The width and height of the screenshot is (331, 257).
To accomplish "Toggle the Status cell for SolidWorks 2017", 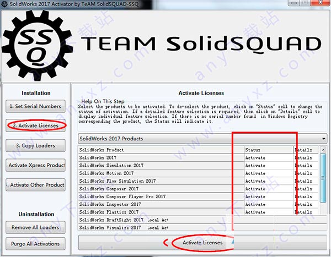I will (x=269, y=158).
